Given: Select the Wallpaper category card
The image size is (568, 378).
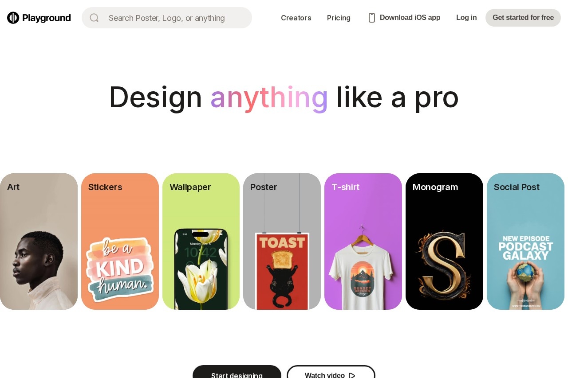Looking at the screenshot, I should click(x=201, y=242).
